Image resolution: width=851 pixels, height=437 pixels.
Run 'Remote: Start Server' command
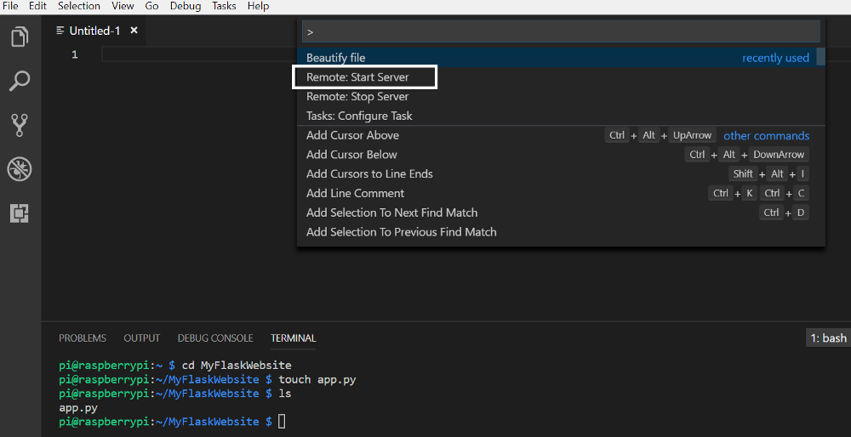pyautogui.click(x=357, y=77)
